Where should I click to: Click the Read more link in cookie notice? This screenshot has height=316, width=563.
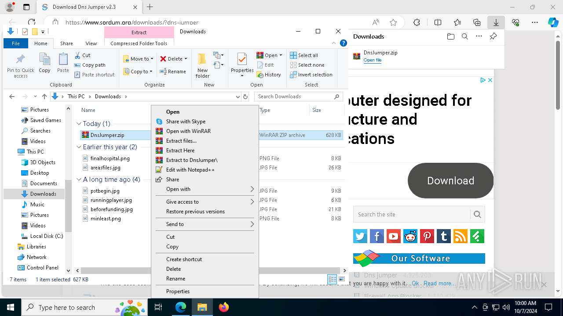click(x=439, y=284)
